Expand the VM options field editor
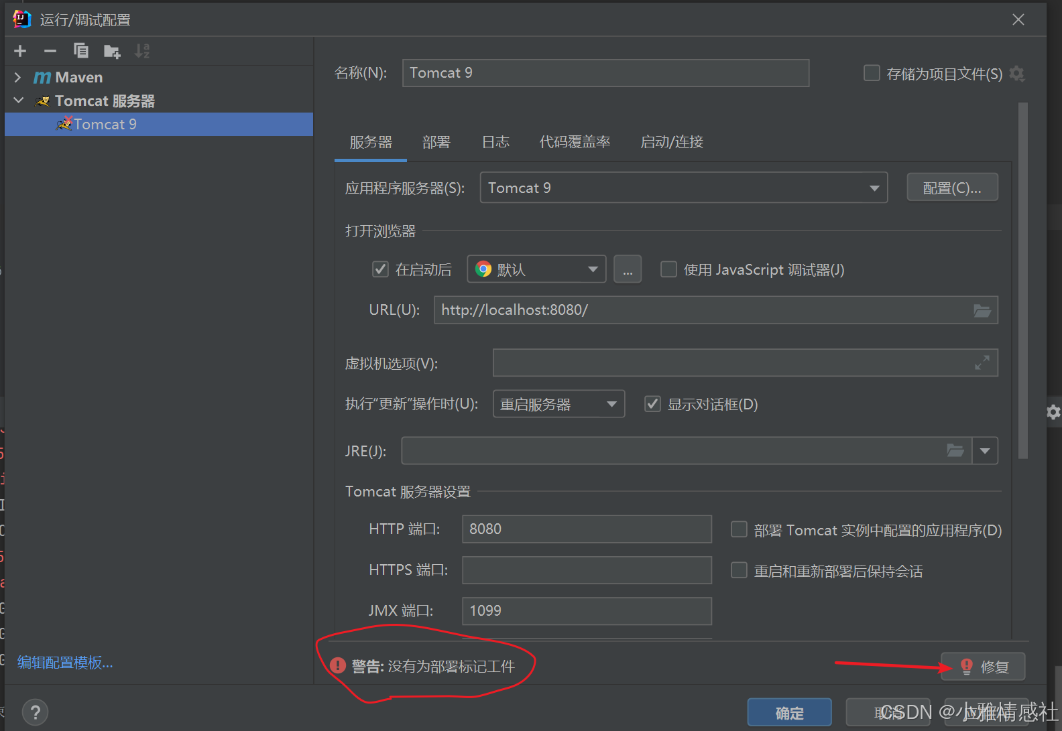1062x731 pixels. (x=982, y=362)
